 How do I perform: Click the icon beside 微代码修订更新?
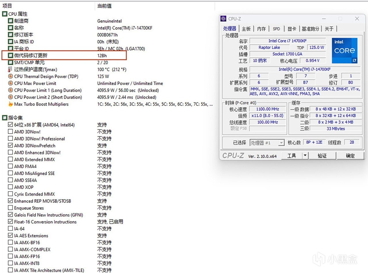click(10, 56)
